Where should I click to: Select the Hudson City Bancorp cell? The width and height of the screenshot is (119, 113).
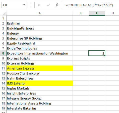tap(40, 73)
